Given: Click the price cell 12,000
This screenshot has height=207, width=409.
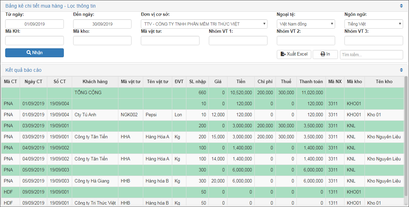Looking at the screenshot, I should tap(218, 115).
